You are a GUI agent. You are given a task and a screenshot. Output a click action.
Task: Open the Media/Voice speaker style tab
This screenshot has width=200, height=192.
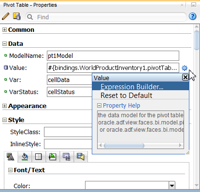[81, 156]
